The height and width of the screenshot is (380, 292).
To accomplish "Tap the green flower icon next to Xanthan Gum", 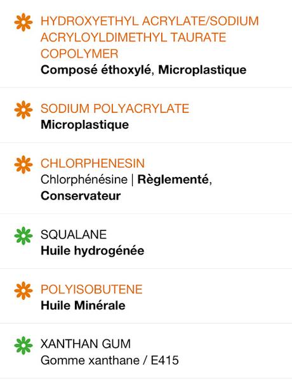I will tap(23, 345).
